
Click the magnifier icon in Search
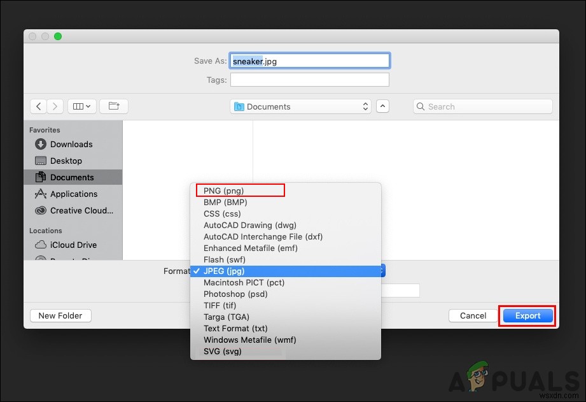(421, 106)
